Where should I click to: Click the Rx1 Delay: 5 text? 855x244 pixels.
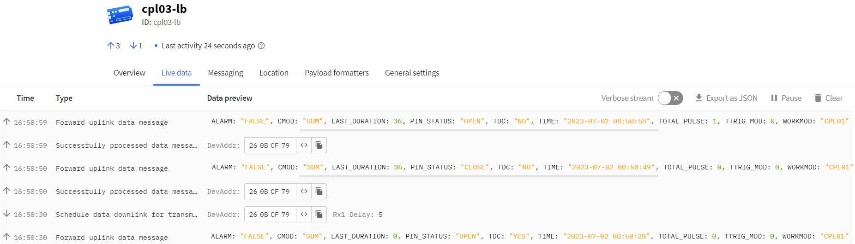click(x=358, y=215)
